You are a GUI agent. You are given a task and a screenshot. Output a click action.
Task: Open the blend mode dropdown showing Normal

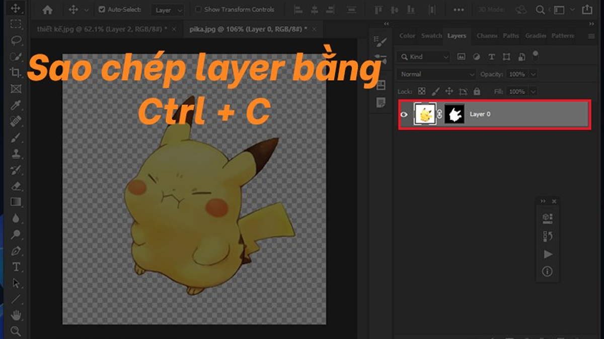click(435, 74)
